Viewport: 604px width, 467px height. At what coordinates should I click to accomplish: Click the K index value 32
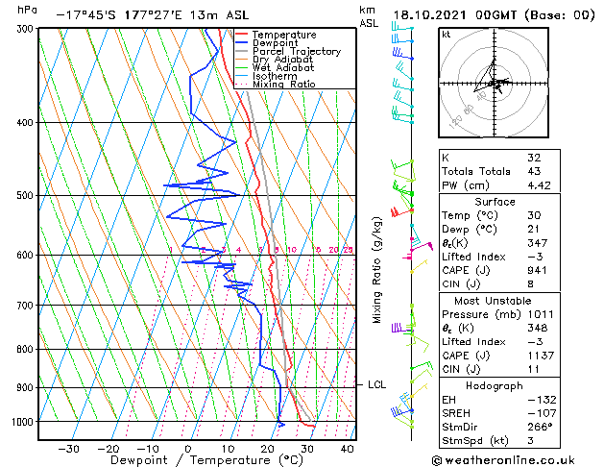coord(534,158)
